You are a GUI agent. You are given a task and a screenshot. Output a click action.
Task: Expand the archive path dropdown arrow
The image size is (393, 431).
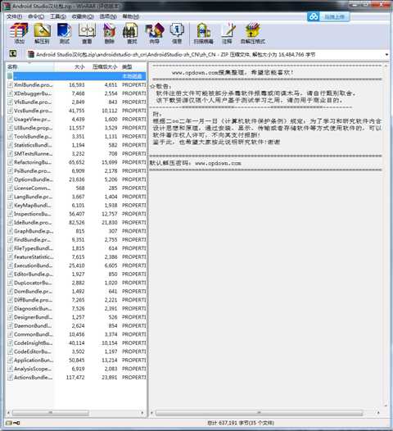pyautogui.click(x=386, y=55)
